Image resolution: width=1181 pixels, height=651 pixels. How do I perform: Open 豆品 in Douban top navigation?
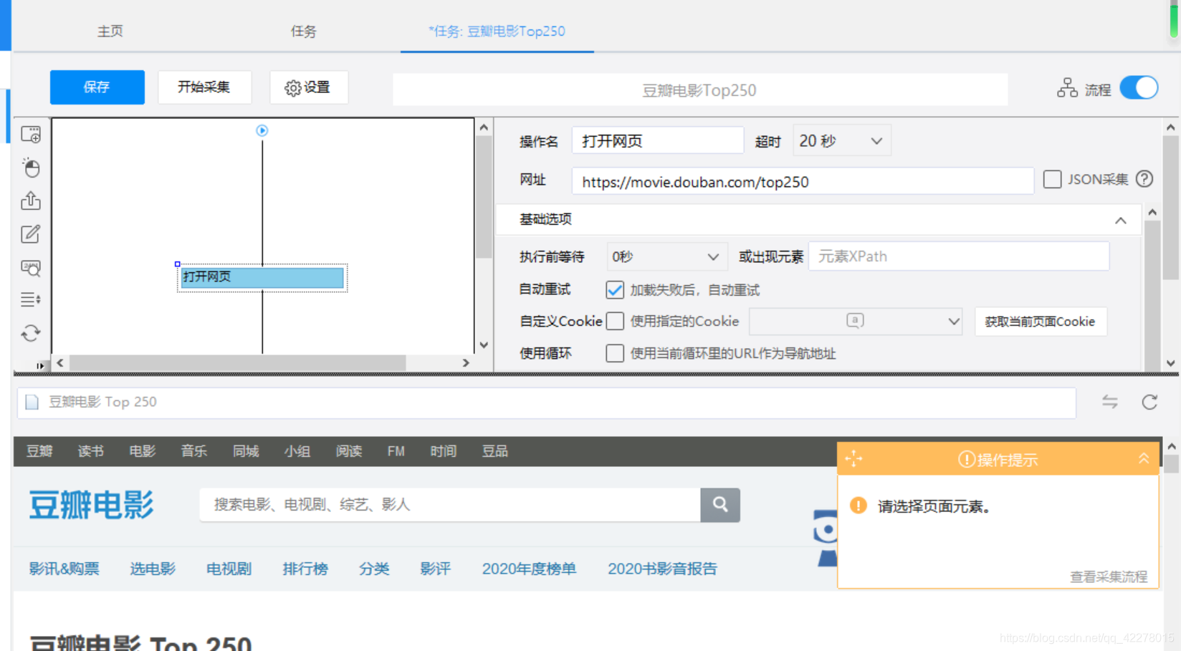coord(495,451)
